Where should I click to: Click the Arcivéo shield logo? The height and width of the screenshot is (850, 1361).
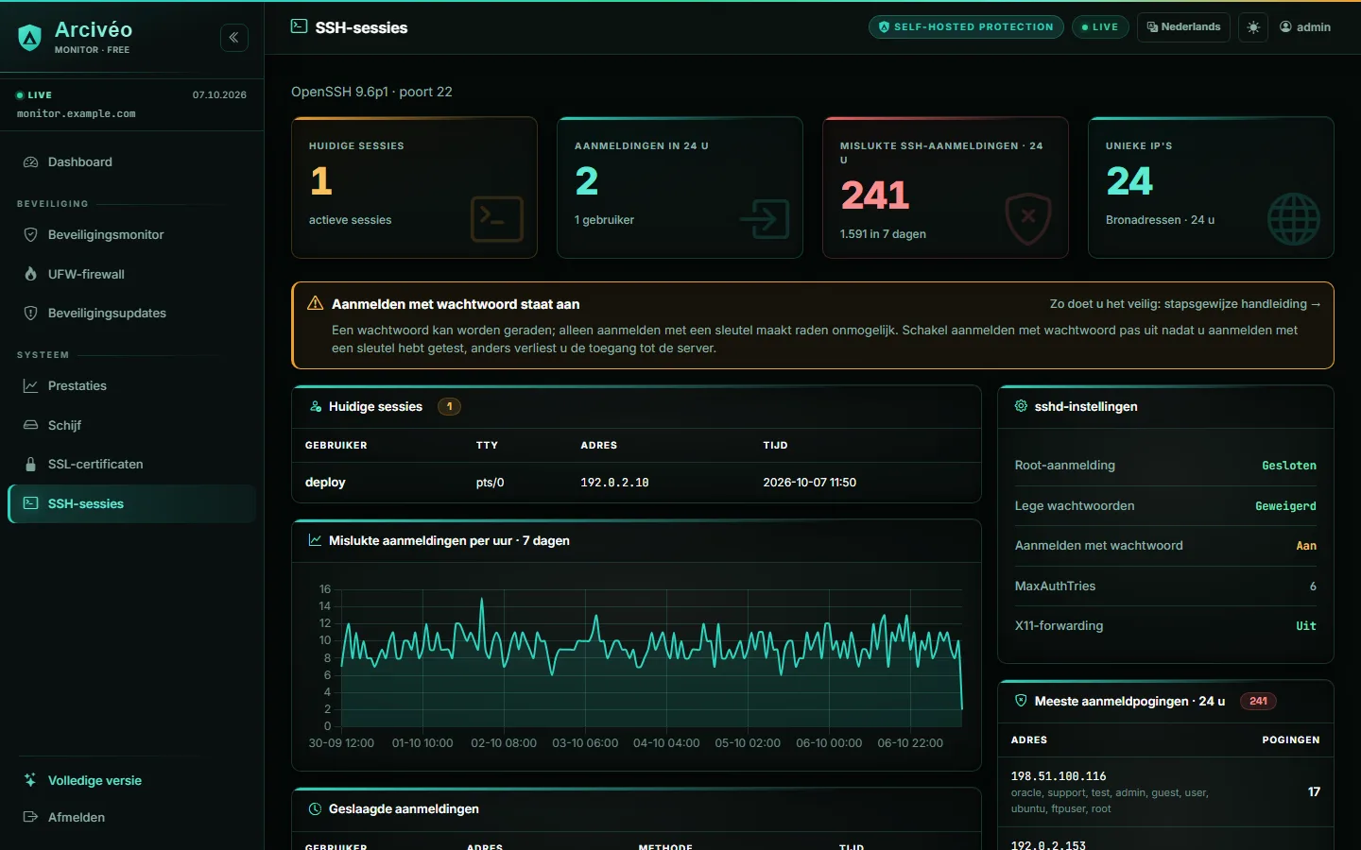pos(30,38)
